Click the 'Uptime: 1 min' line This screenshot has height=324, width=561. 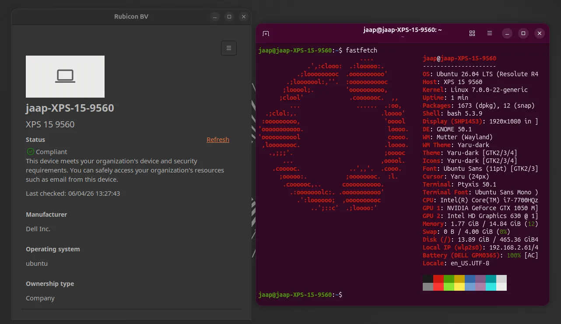point(445,98)
